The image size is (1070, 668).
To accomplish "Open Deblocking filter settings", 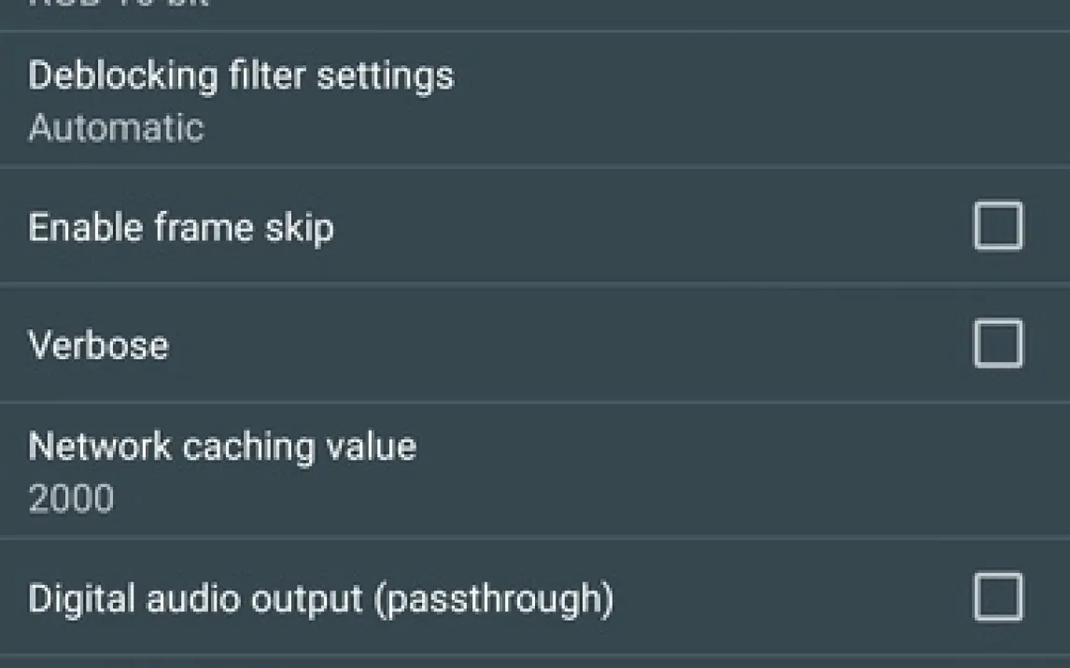I will click(535, 100).
